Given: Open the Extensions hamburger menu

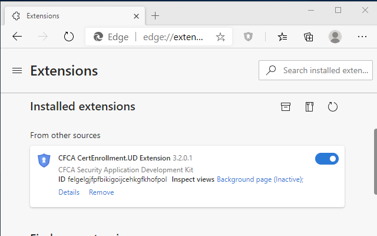Looking at the screenshot, I should (17, 71).
